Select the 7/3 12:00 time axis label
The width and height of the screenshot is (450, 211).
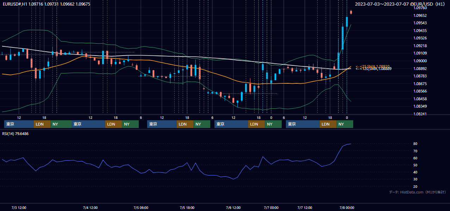tap(19, 208)
